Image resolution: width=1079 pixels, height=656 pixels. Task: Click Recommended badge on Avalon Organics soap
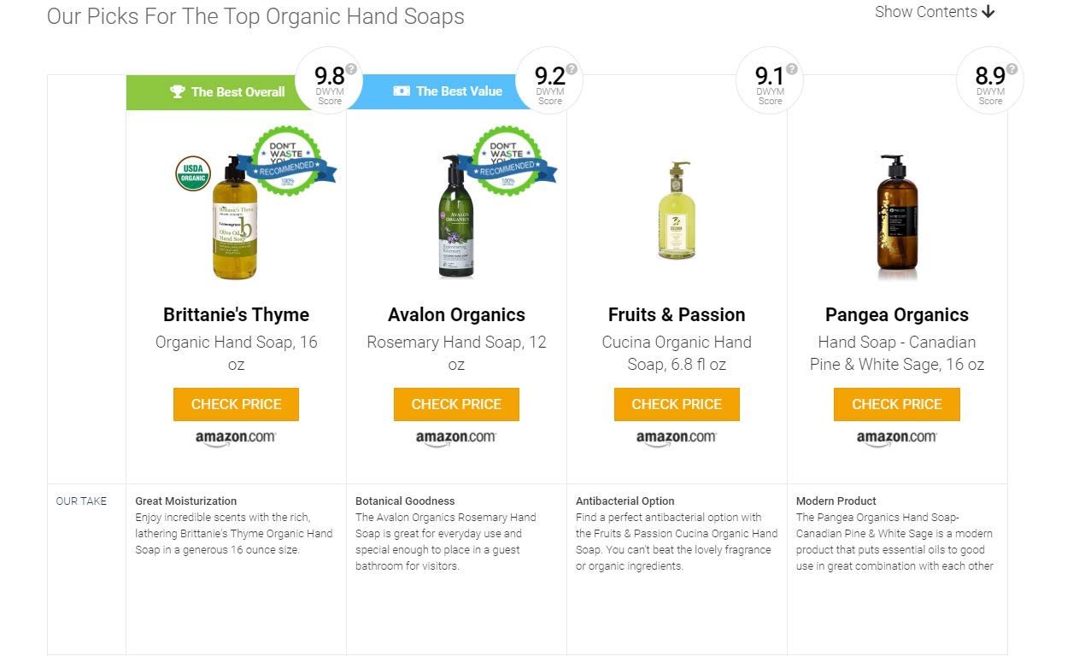point(507,161)
